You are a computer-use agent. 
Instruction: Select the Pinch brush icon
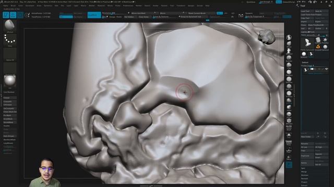289,114
